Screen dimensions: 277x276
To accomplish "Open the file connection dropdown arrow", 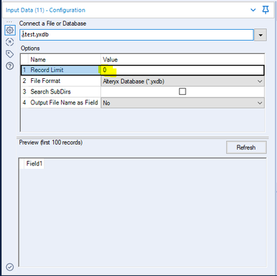I will point(260,35).
